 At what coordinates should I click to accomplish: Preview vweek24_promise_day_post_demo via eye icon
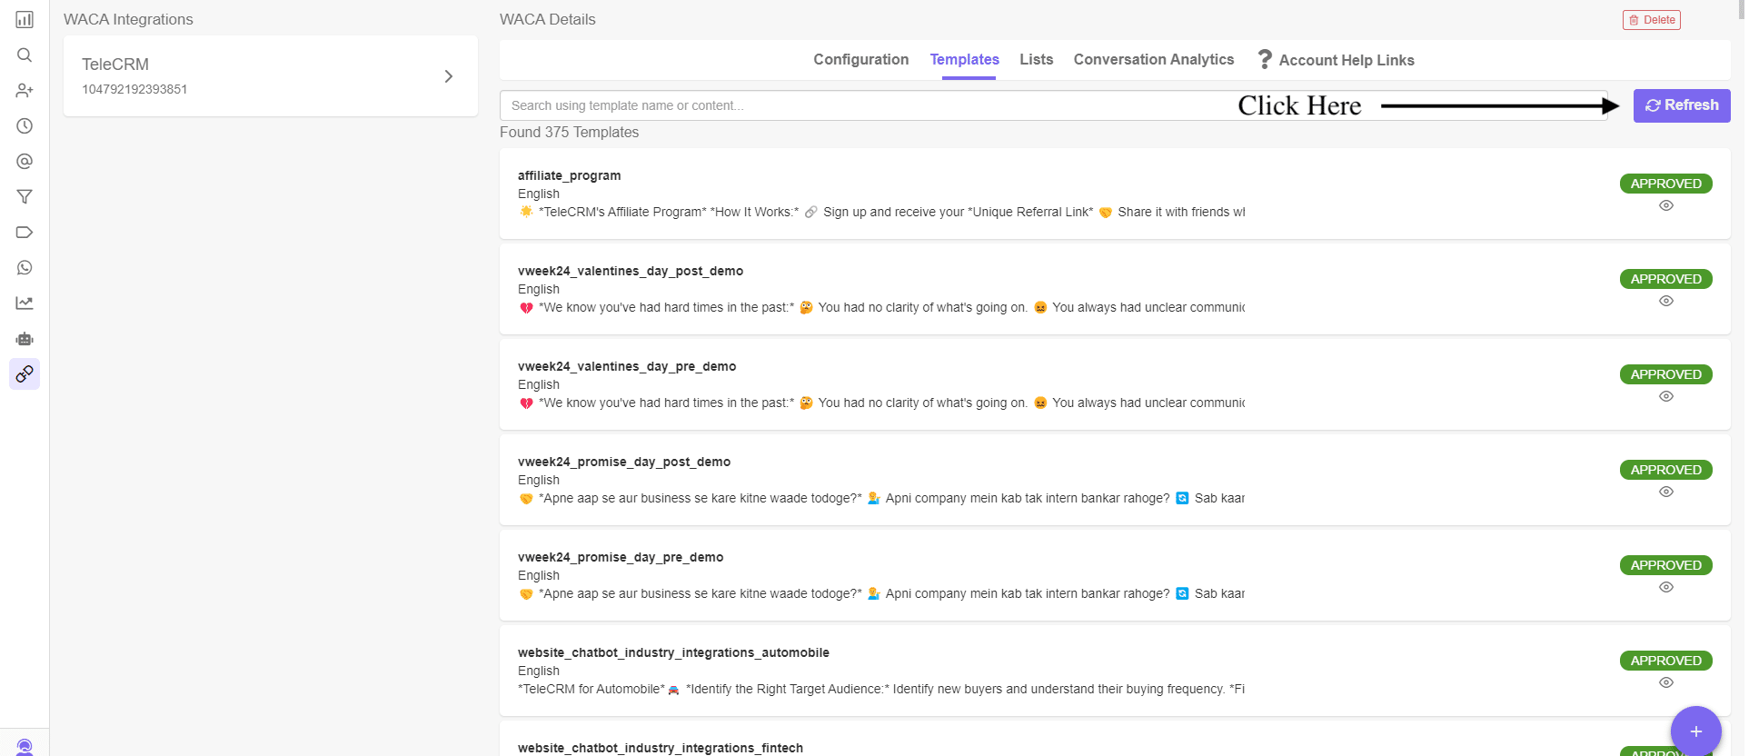click(1665, 492)
